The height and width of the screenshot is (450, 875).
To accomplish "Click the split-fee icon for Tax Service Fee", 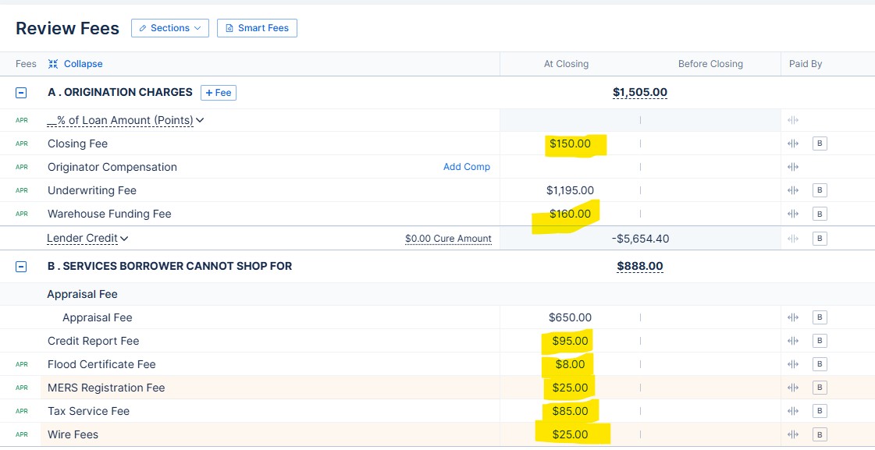I will click(794, 411).
